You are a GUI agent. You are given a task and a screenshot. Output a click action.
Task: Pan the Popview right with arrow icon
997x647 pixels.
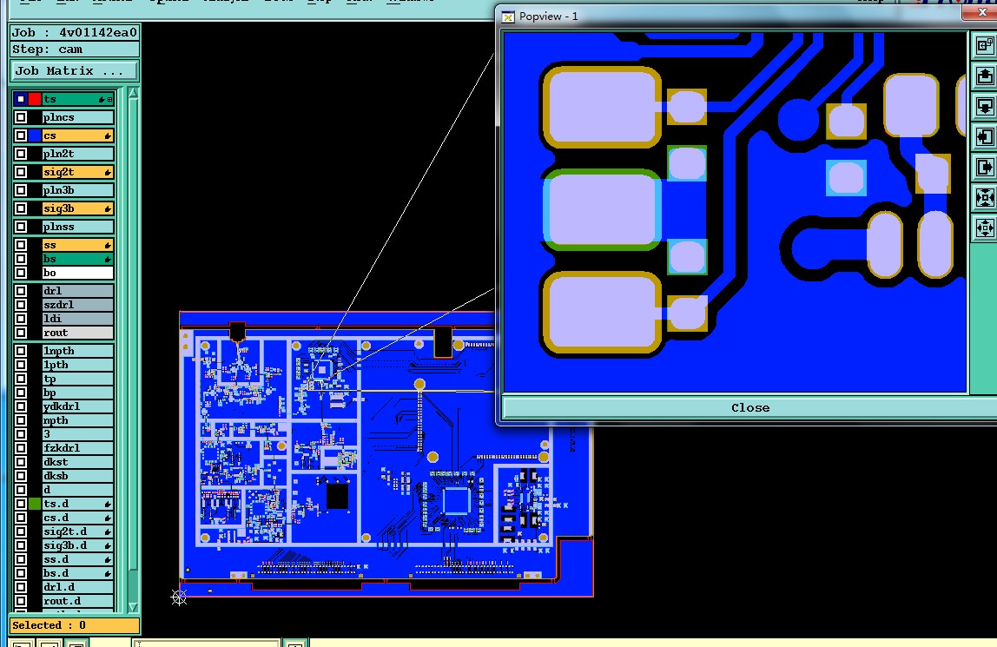(x=984, y=167)
